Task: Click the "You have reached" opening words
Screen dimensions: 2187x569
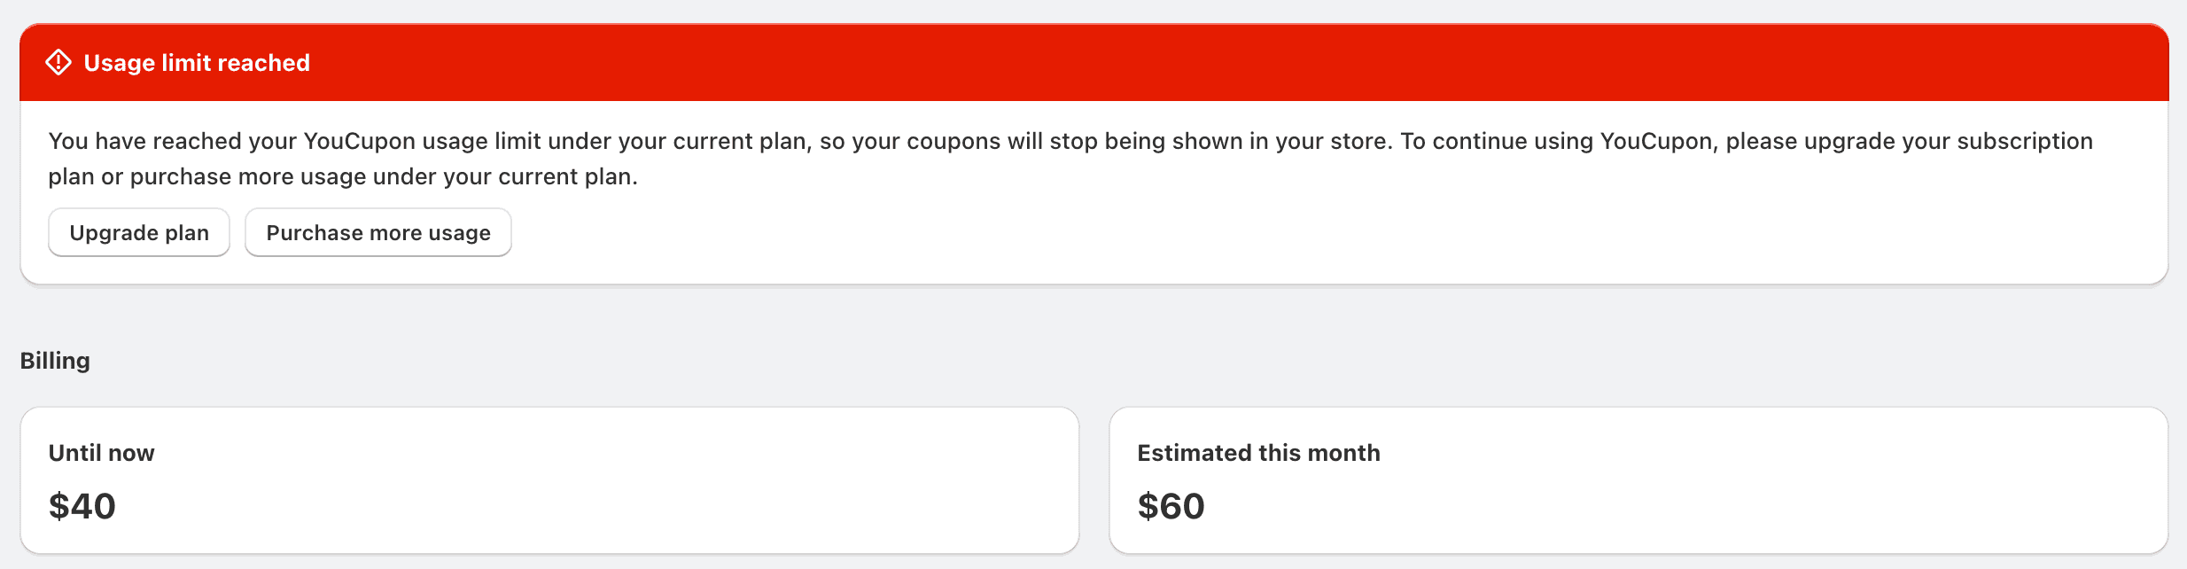Action: [144, 142]
